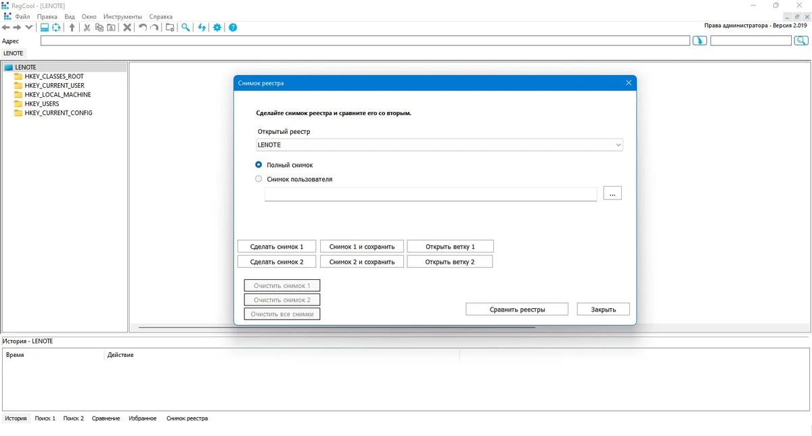Select the Полный снимок radio button
Image resolution: width=812 pixels, height=436 pixels.
[x=258, y=164]
